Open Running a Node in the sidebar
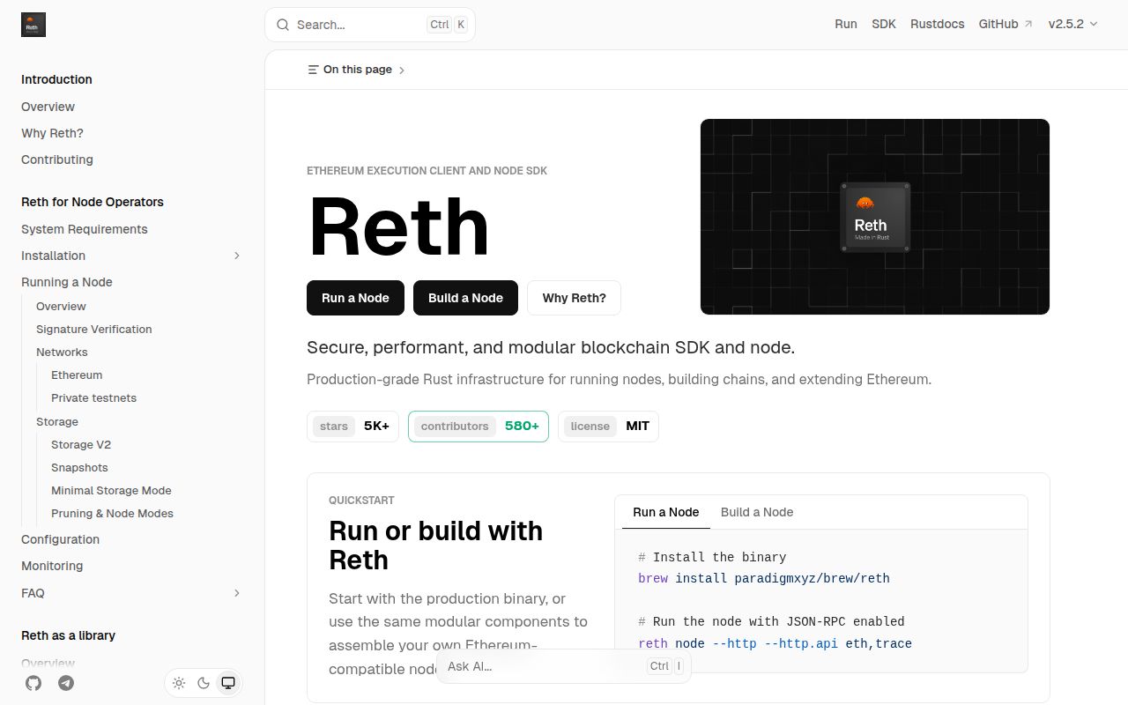The width and height of the screenshot is (1128, 705). coord(67,282)
